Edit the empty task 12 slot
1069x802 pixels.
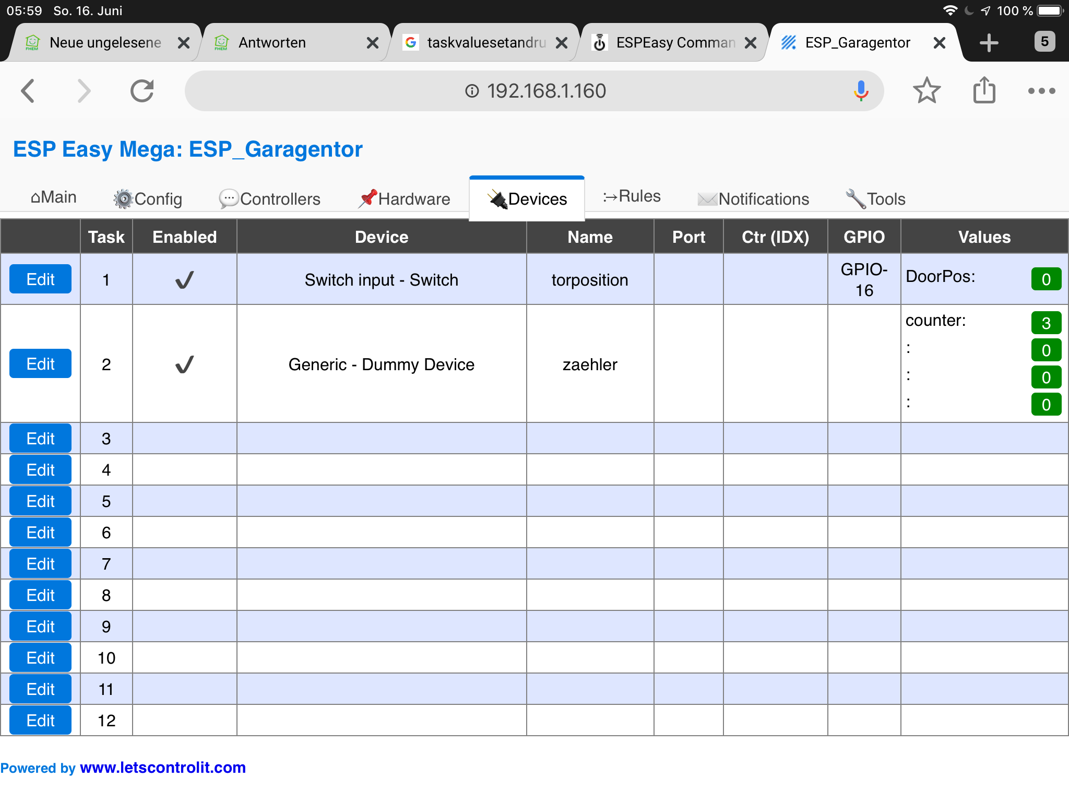tap(40, 721)
